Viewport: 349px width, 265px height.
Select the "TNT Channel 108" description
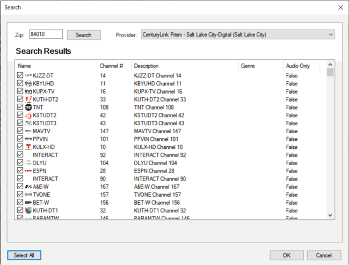pos(154,108)
